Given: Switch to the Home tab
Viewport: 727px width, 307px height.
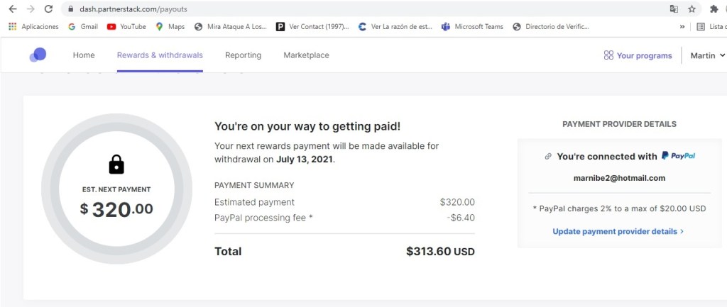Looking at the screenshot, I should 84,55.
